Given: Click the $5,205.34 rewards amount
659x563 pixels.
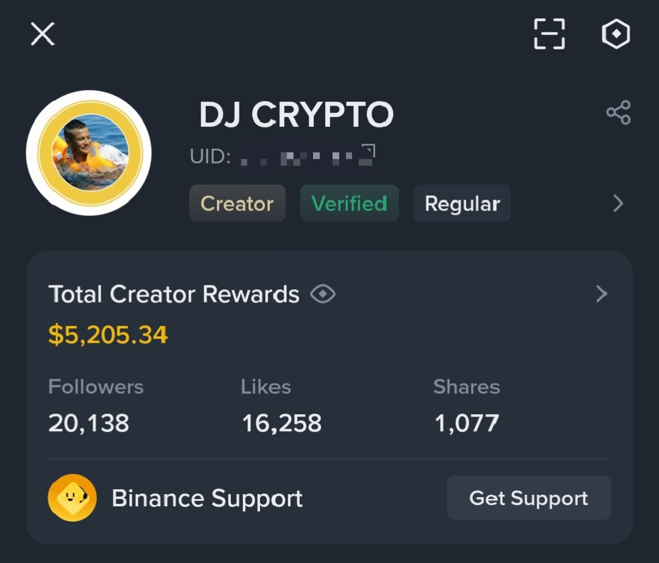Looking at the screenshot, I should [108, 335].
